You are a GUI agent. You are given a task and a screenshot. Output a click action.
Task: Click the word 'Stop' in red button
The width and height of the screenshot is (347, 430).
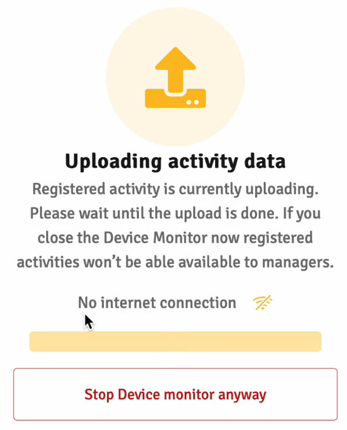click(x=99, y=395)
